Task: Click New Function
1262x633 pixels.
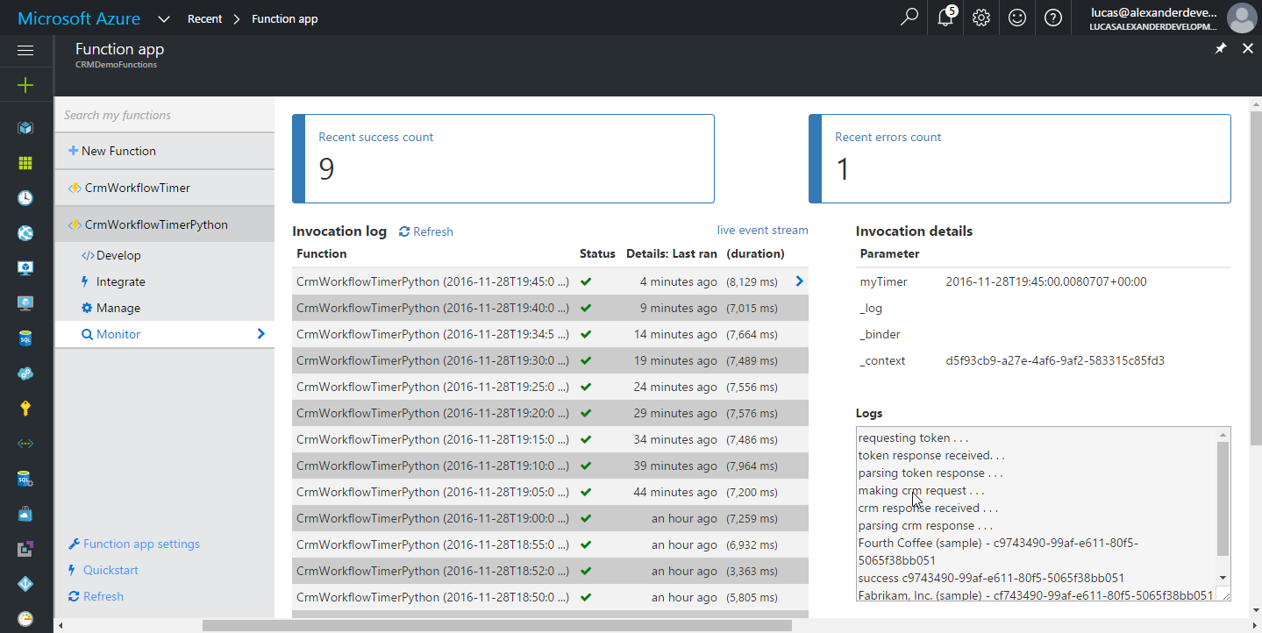Action: tap(112, 151)
